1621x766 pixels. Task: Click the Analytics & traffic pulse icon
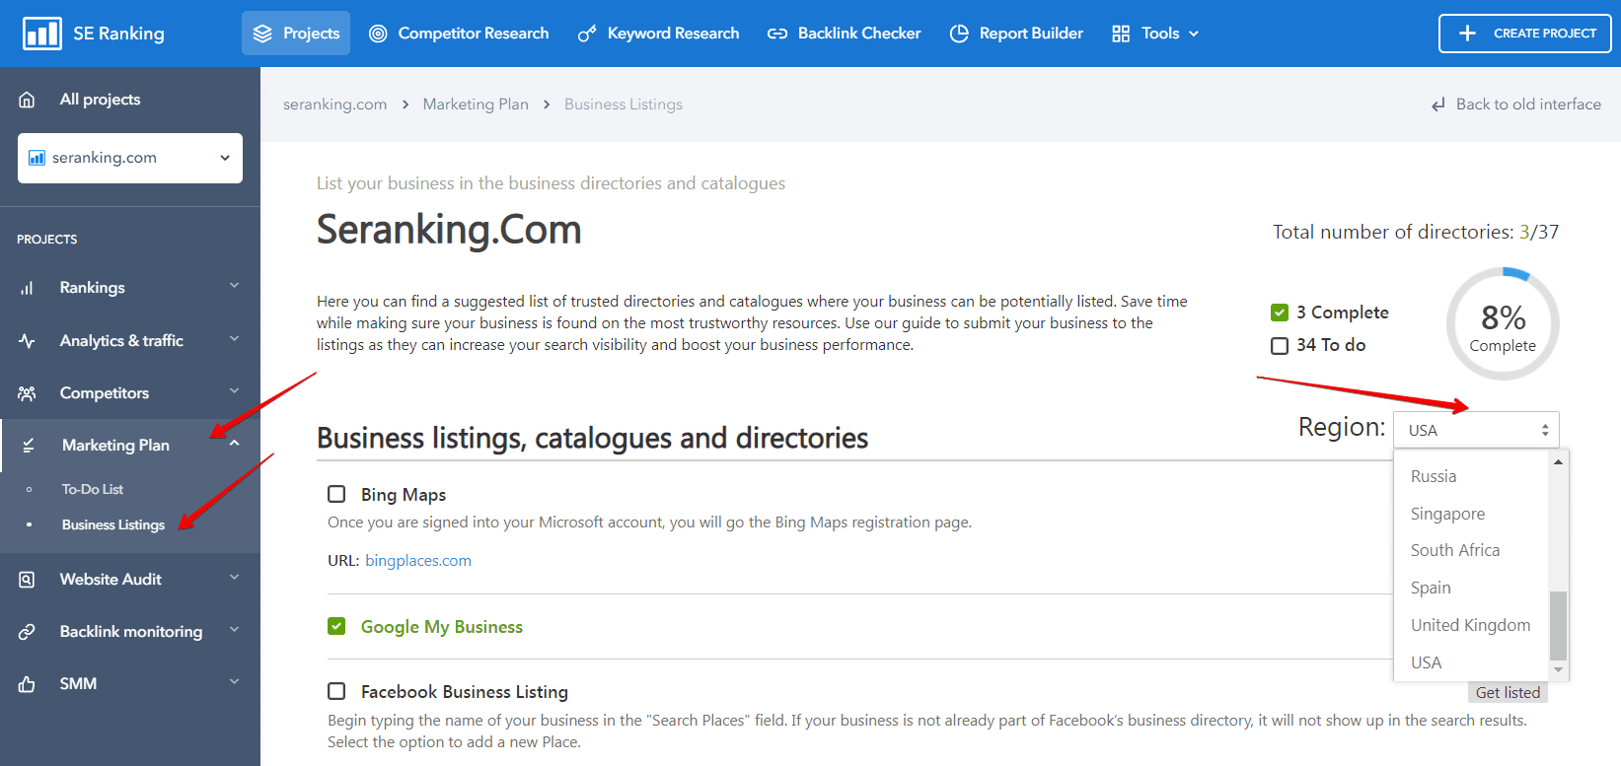pos(27,341)
